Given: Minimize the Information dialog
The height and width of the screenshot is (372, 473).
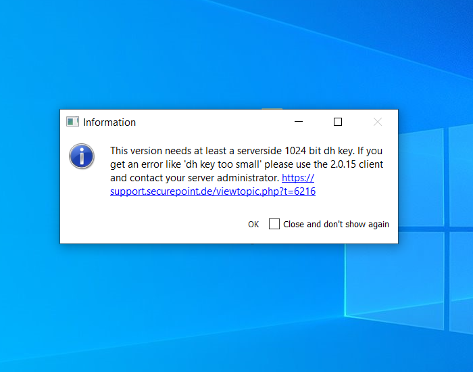Looking at the screenshot, I should pos(299,122).
